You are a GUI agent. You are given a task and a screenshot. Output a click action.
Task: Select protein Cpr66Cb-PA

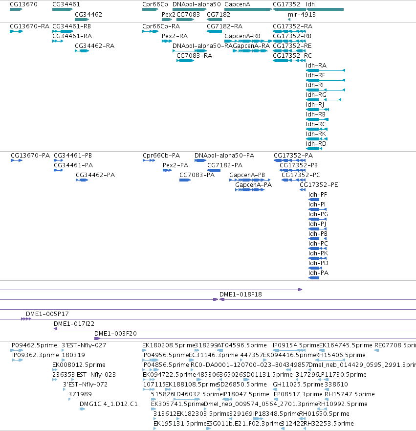[149, 160]
